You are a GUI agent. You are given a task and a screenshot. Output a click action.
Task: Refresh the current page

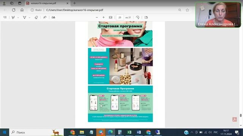click(14, 10)
